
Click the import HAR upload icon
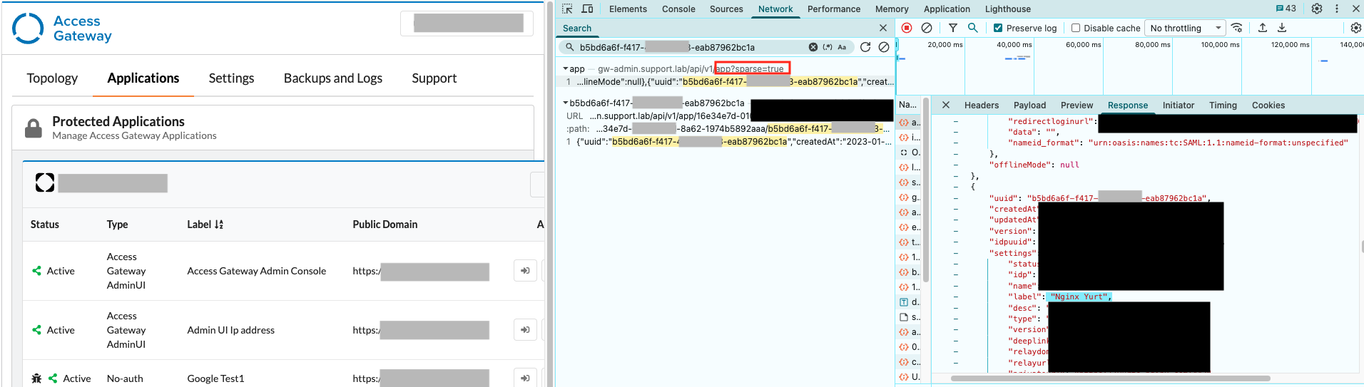point(1263,28)
